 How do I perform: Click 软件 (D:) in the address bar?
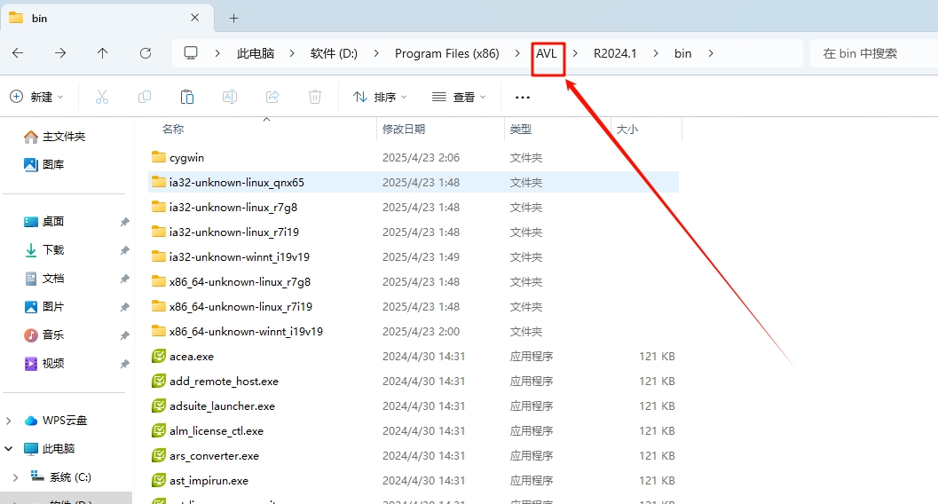pyautogui.click(x=334, y=53)
